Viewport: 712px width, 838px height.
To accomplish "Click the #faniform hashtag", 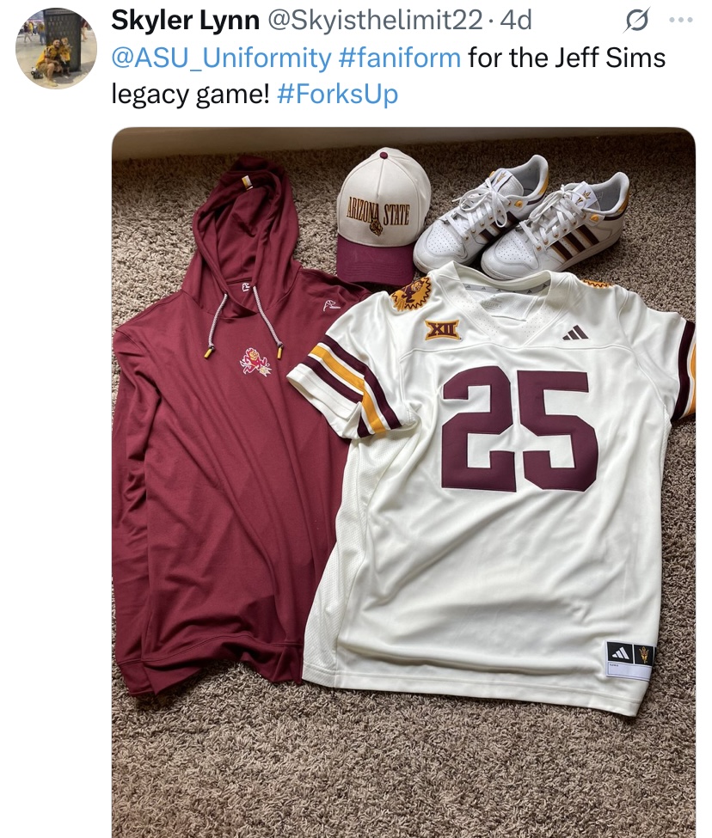I will click(400, 58).
